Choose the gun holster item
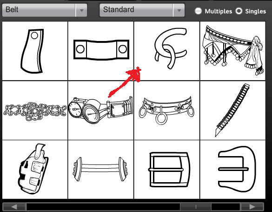Screen dimensions: 272x212 (x=35, y=170)
